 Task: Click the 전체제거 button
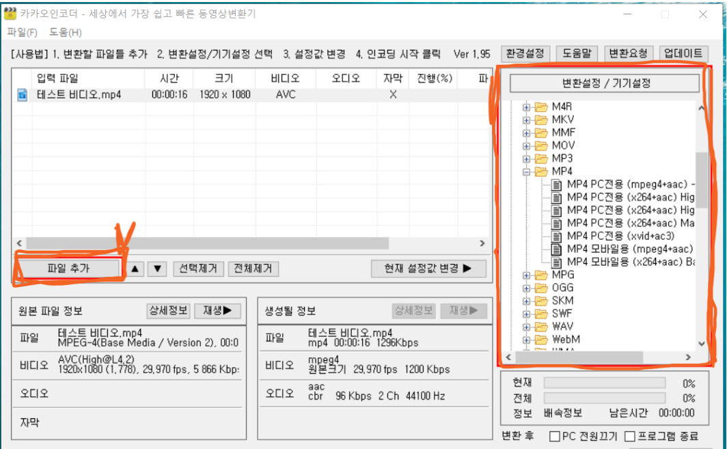click(253, 269)
